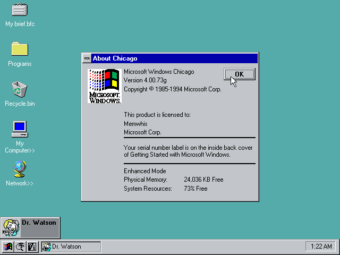Click the minimized Dr. Watson doctor icon
Viewport: 340px width, 255px height.
11,227
